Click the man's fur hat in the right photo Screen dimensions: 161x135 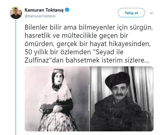point(118,80)
